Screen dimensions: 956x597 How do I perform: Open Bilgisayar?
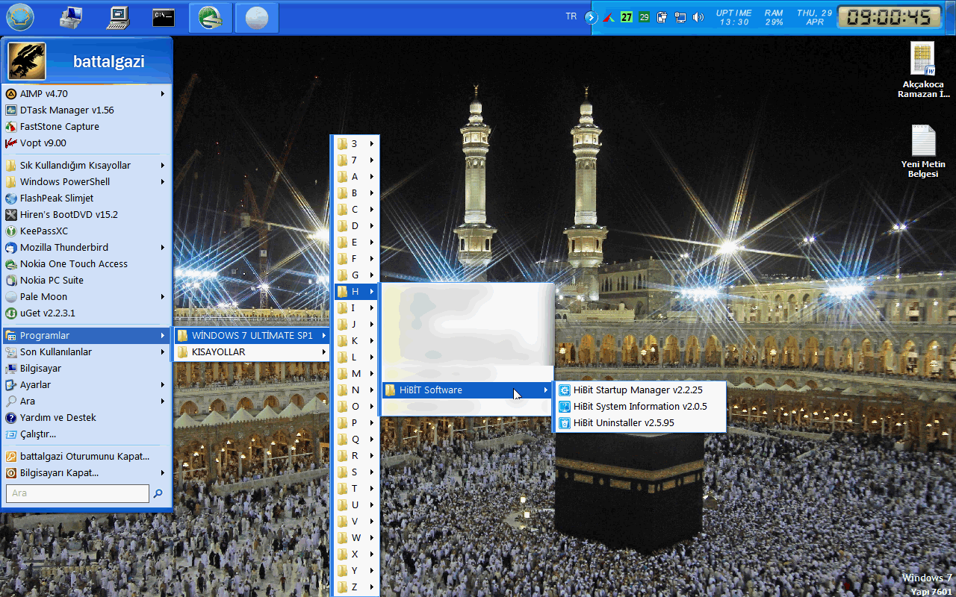[87, 369]
